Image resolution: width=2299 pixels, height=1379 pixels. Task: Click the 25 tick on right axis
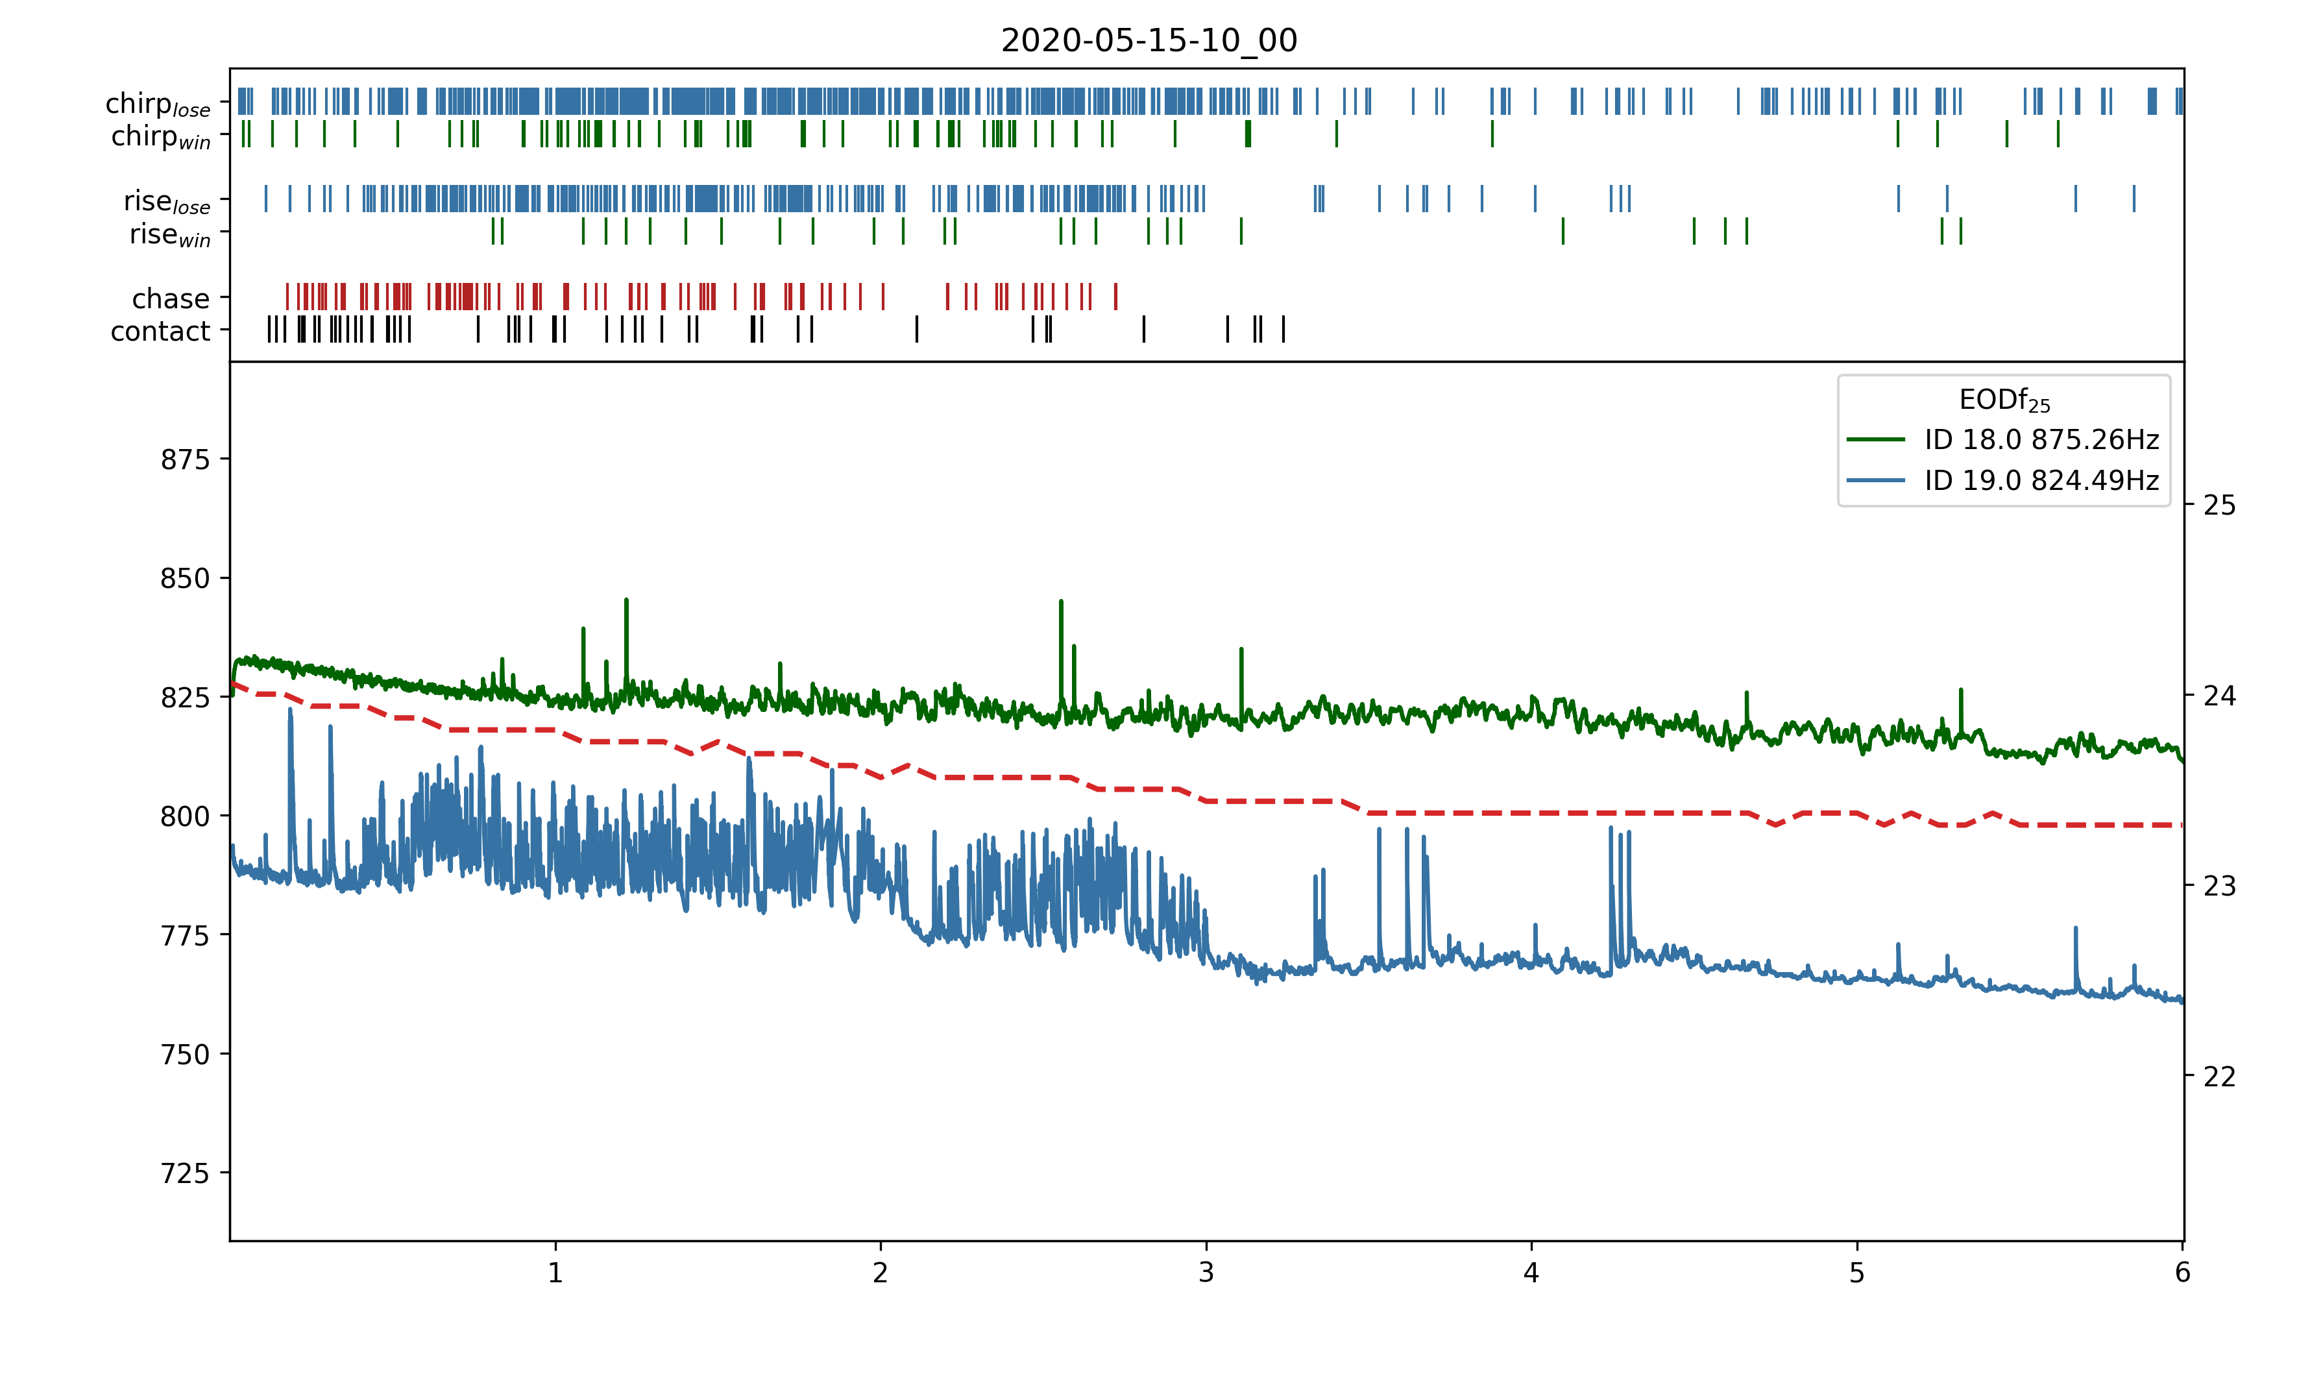[2219, 505]
